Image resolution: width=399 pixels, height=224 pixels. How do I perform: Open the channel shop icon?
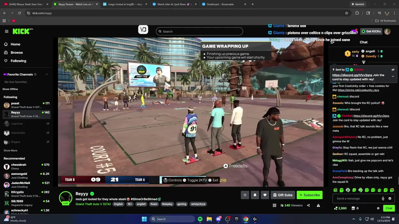[x=353, y=208]
